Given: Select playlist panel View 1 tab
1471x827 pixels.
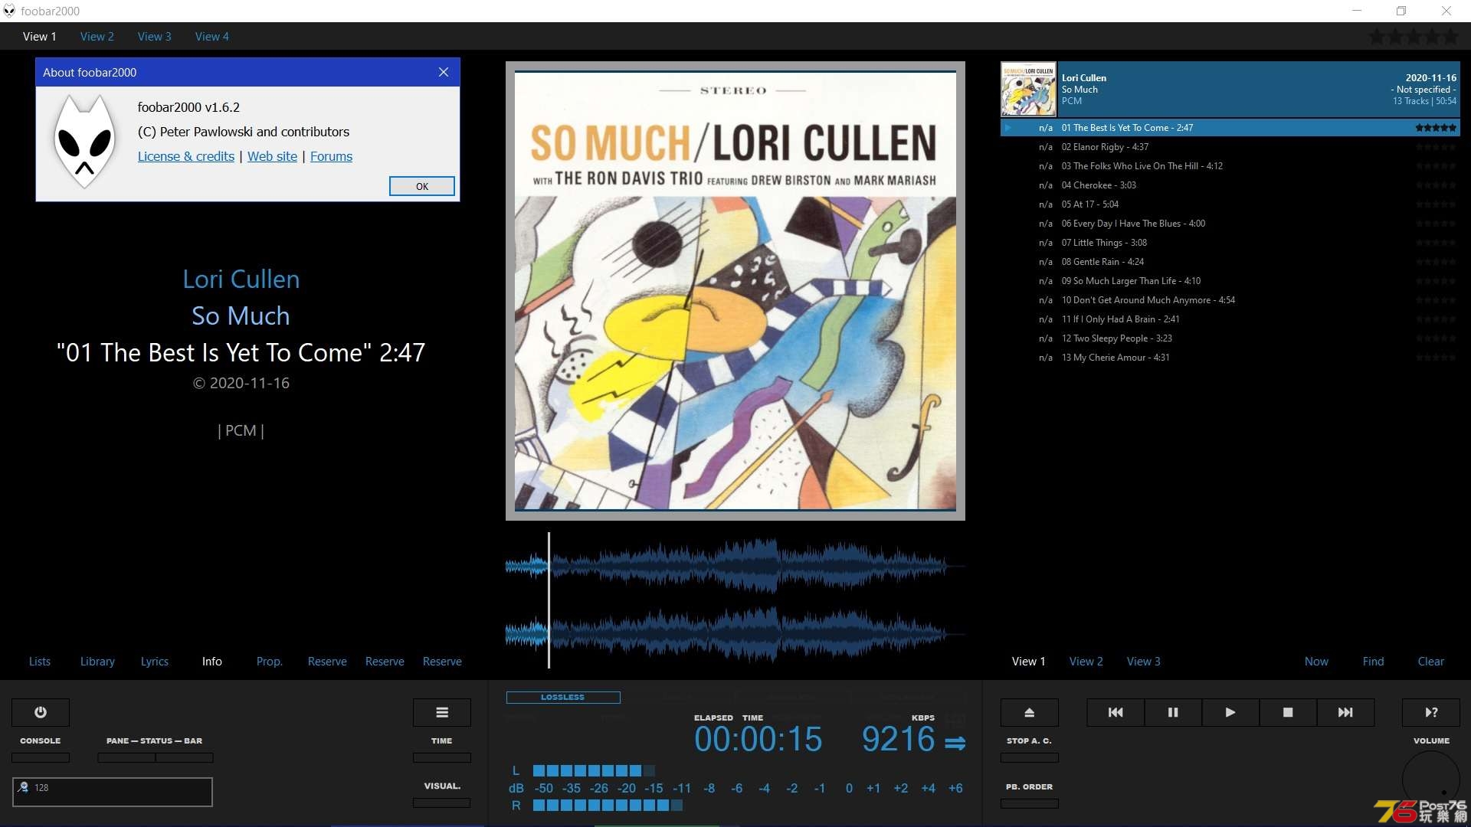Looking at the screenshot, I should 1029,661.
